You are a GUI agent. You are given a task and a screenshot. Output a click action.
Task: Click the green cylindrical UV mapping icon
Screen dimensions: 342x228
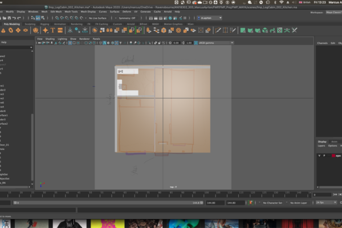click(x=250, y=30)
